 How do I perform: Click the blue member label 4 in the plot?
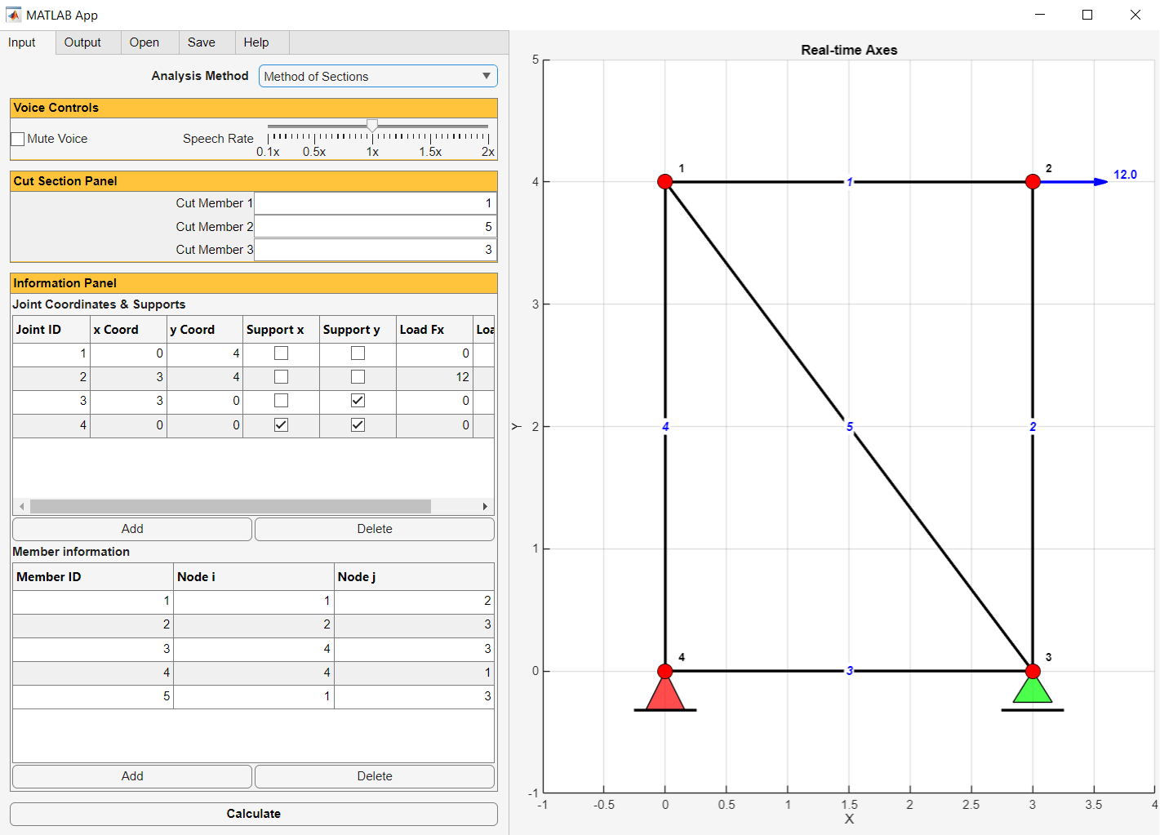click(x=665, y=426)
